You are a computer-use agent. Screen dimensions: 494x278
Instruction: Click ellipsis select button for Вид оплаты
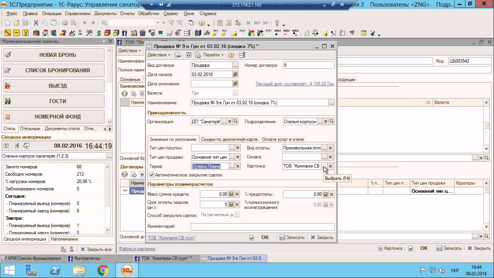pyautogui.click(x=325, y=148)
